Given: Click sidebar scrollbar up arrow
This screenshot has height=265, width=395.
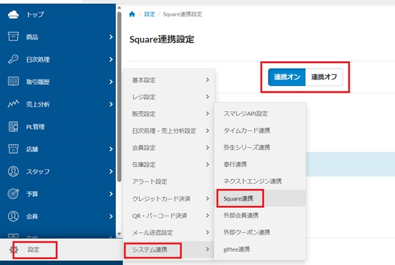Looking at the screenshot, I should click(x=119, y=7).
